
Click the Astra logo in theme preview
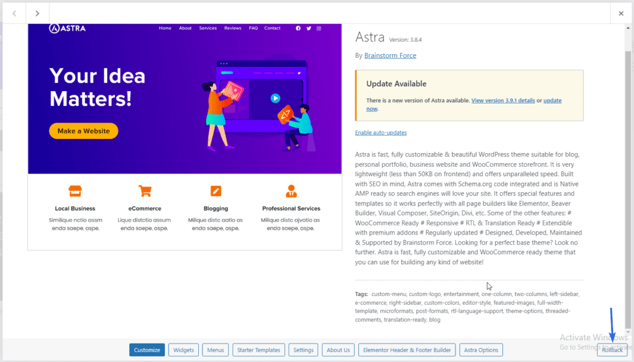tap(67, 28)
